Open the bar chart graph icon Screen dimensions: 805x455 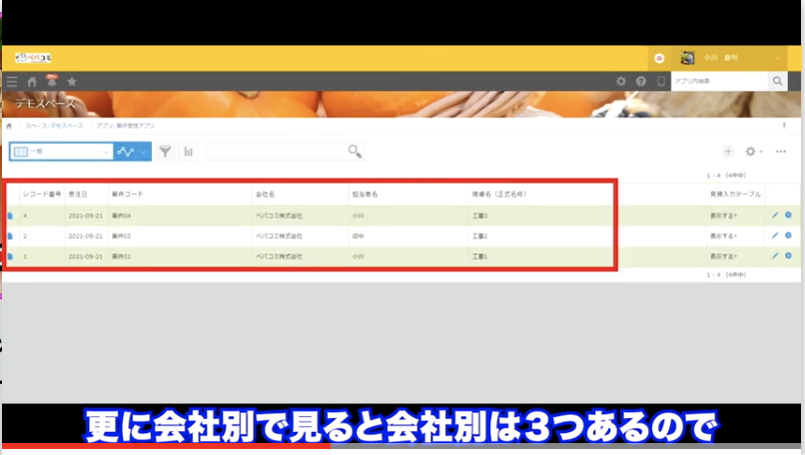click(x=188, y=152)
